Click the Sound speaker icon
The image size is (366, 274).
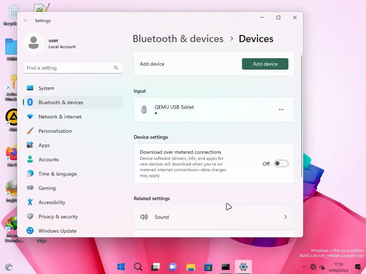[x=144, y=217]
